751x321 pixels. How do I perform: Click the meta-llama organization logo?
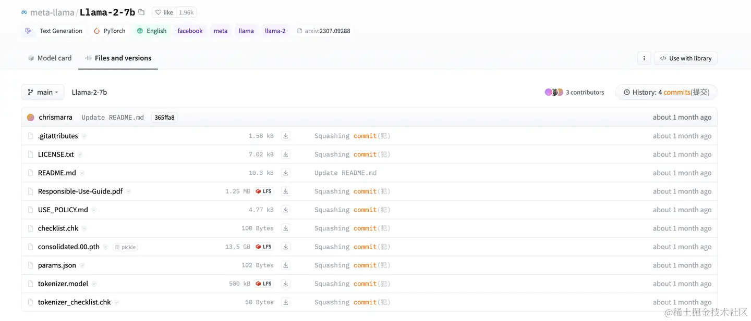24,12
